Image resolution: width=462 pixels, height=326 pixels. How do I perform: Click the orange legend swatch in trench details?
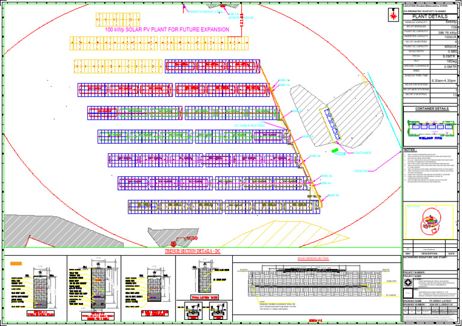[16, 263]
